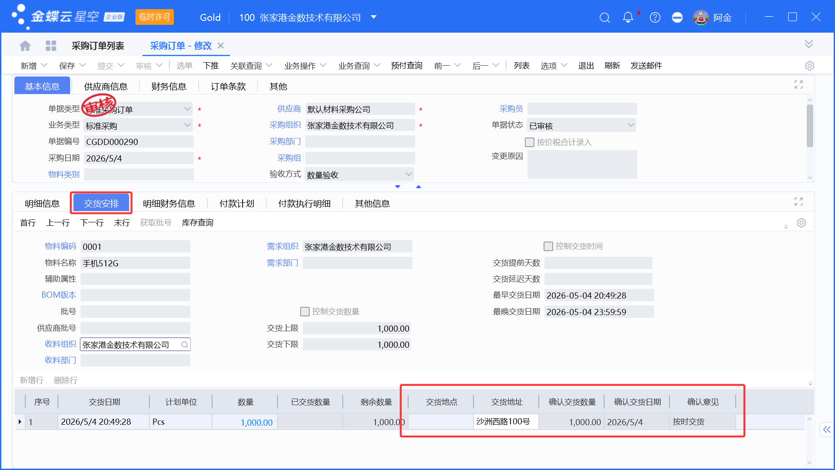
Task: Click the Kingdee cloud logo
Action: click(68, 17)
